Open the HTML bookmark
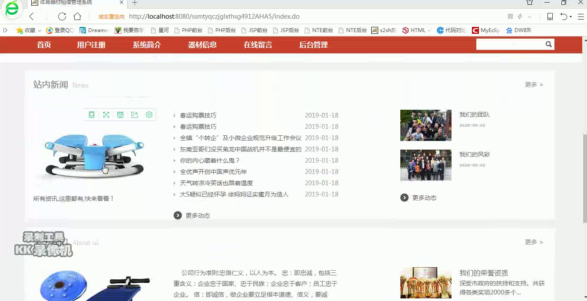 (416, 30)
